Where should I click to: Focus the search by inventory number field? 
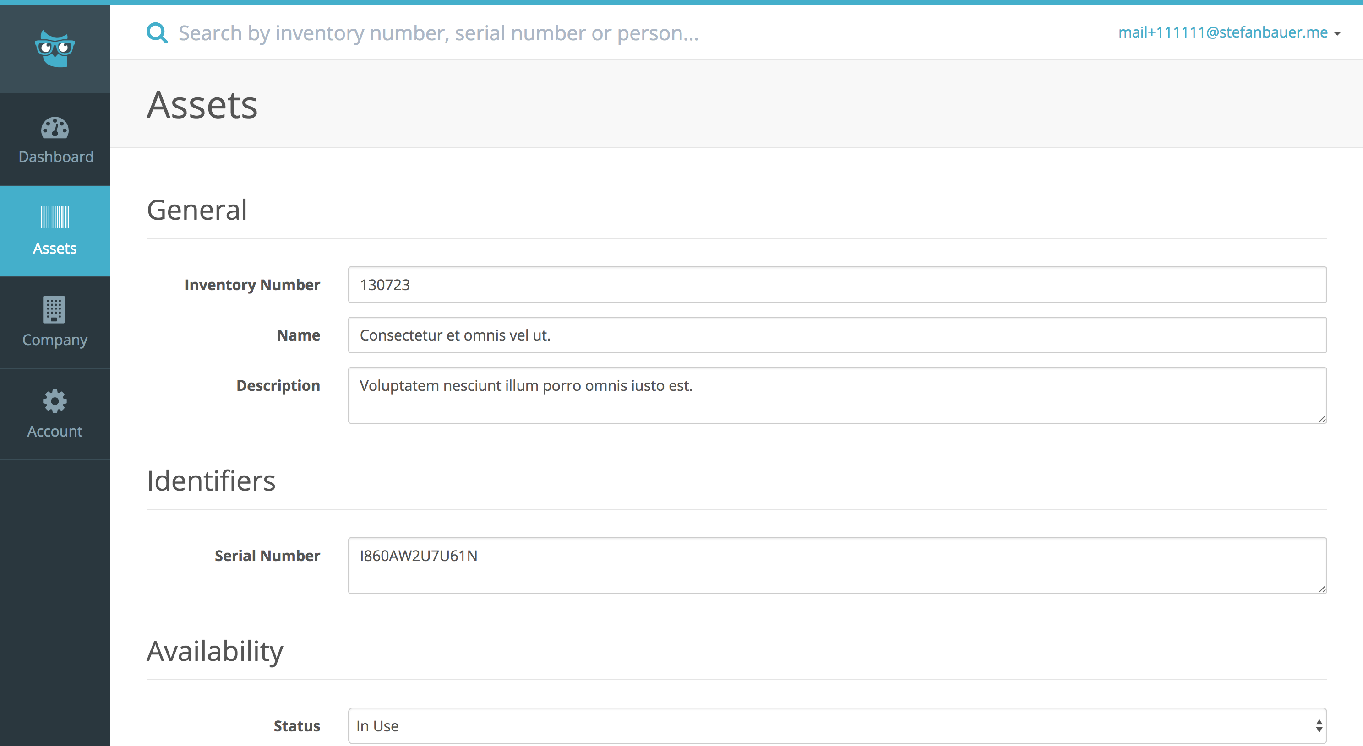(438, 33)
